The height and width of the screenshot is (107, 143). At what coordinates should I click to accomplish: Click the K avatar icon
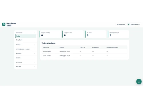coord(128,25)
